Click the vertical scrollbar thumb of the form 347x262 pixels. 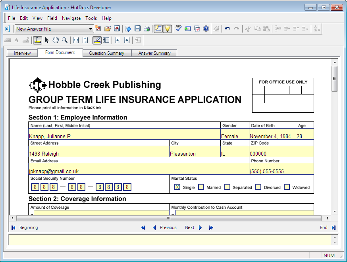(335, 79)
